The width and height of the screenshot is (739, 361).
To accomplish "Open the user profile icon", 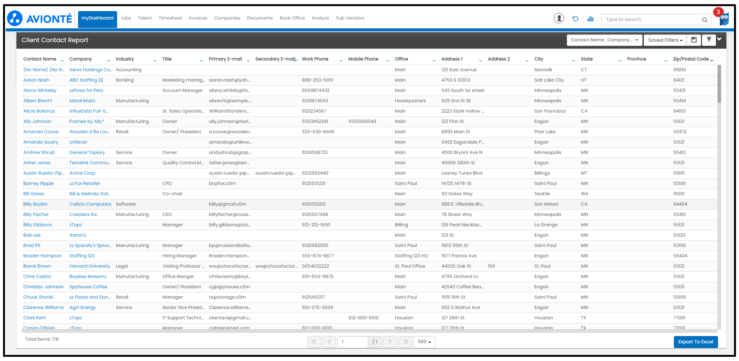I will tap(559, 18).
